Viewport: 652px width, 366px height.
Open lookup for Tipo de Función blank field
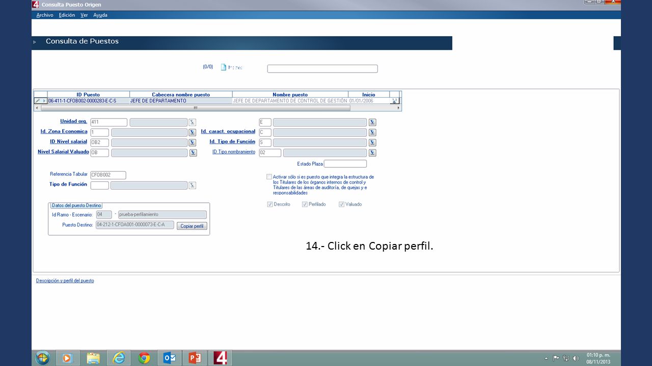click(192, 186)
